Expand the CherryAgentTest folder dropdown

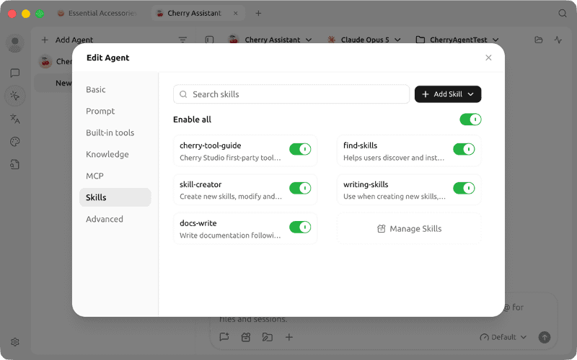pyautogui.click(x=457, y=40)
